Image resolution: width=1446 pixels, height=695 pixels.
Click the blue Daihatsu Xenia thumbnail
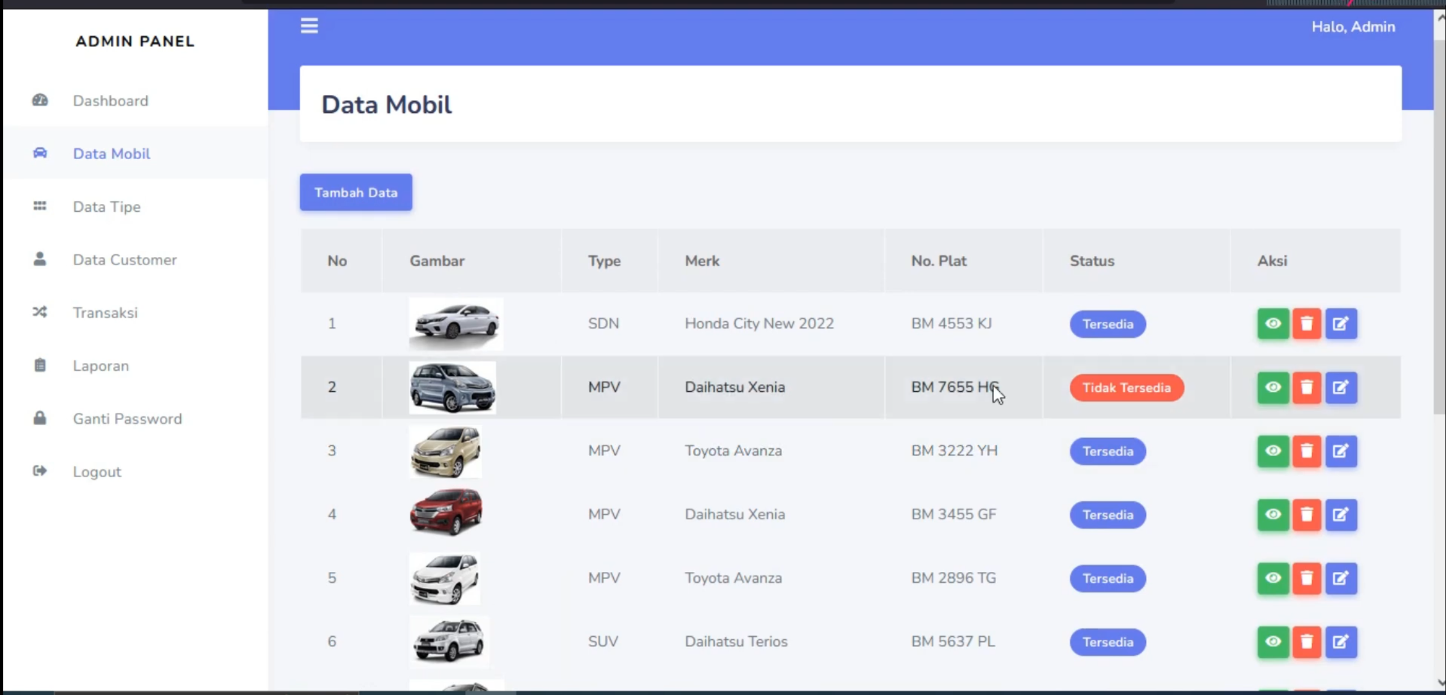click(453, 388)
